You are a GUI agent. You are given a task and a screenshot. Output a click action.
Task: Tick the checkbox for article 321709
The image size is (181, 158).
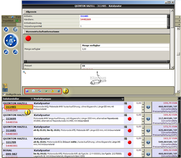click(3, 144)
